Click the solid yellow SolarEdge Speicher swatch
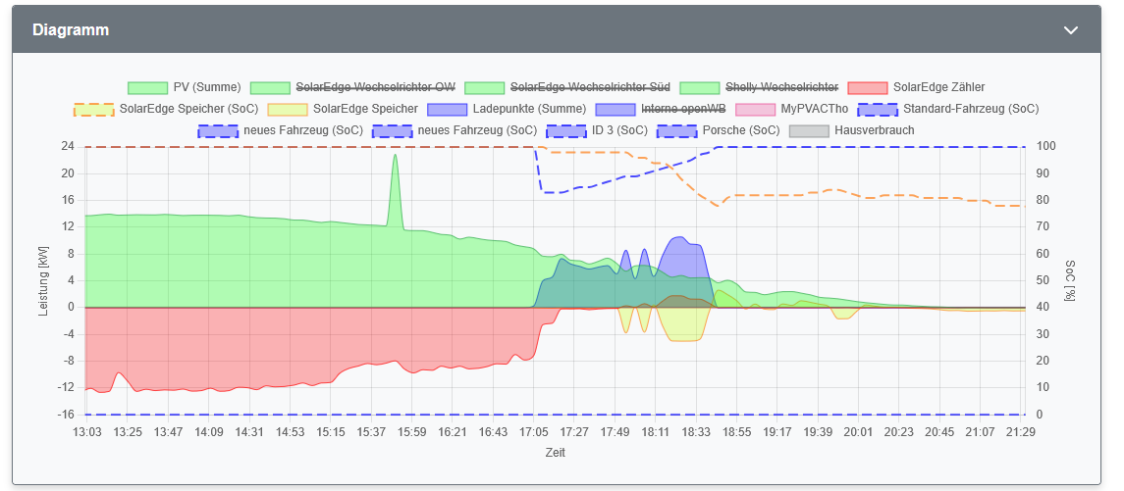1124x491 pixels. (x=288, y=109)
